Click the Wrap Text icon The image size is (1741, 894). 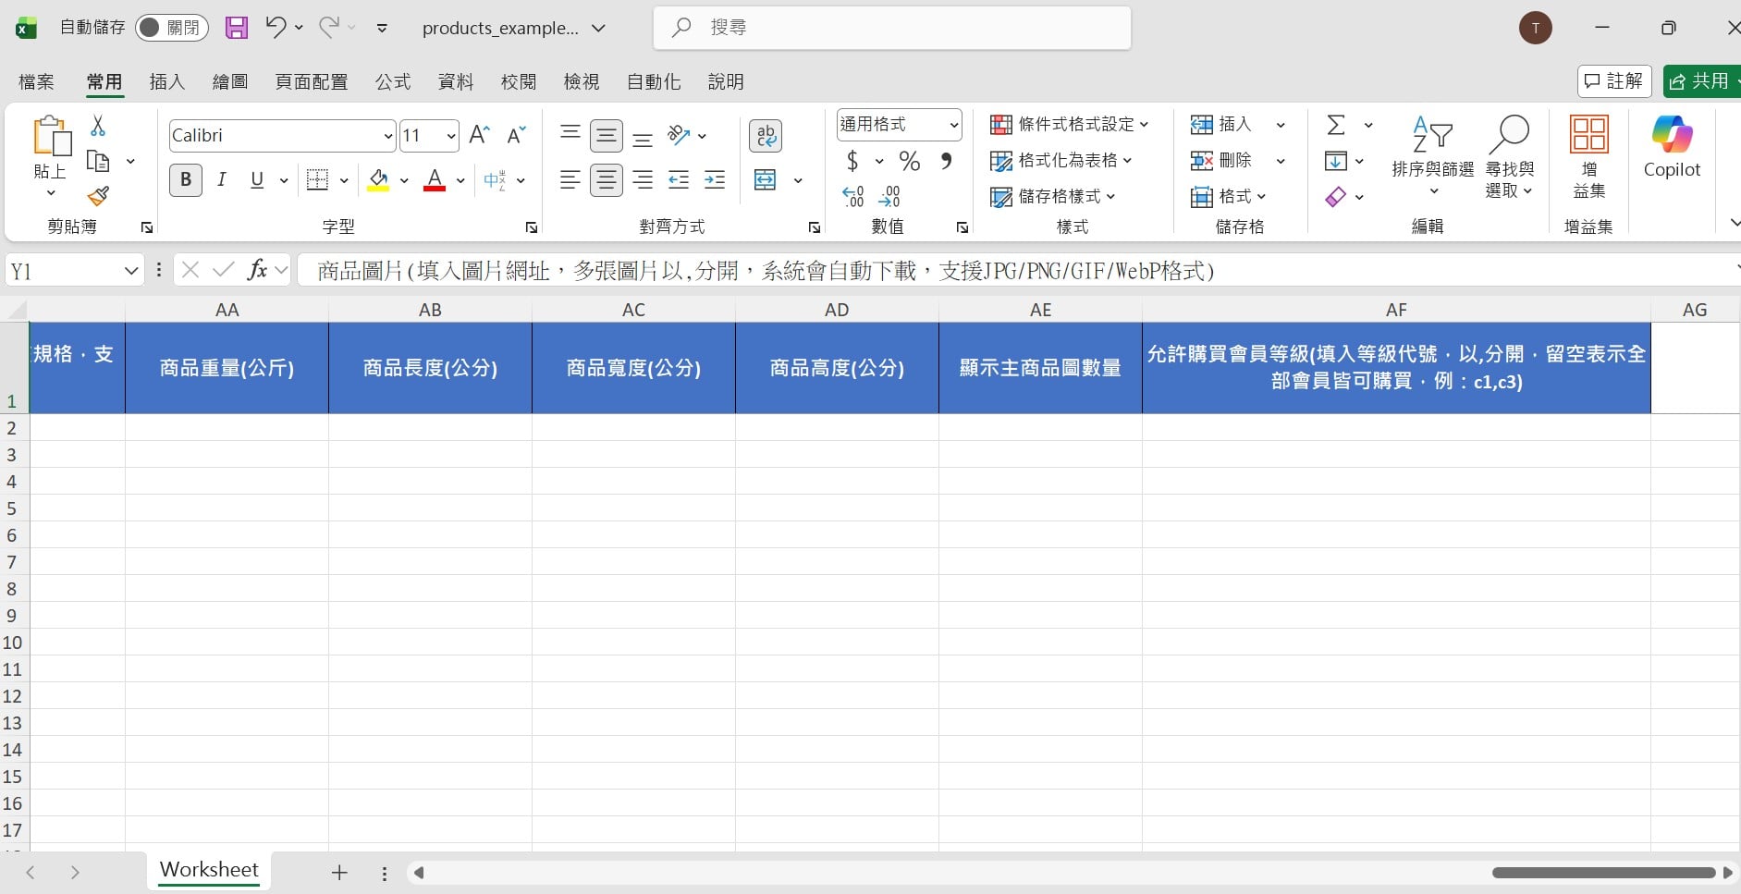pos(766,136)
